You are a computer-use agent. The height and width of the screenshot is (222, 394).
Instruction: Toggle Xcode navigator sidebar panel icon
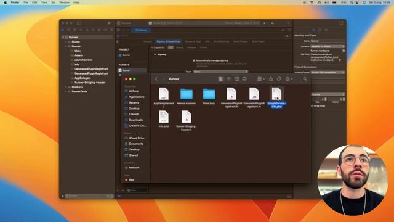pos(79,23)
